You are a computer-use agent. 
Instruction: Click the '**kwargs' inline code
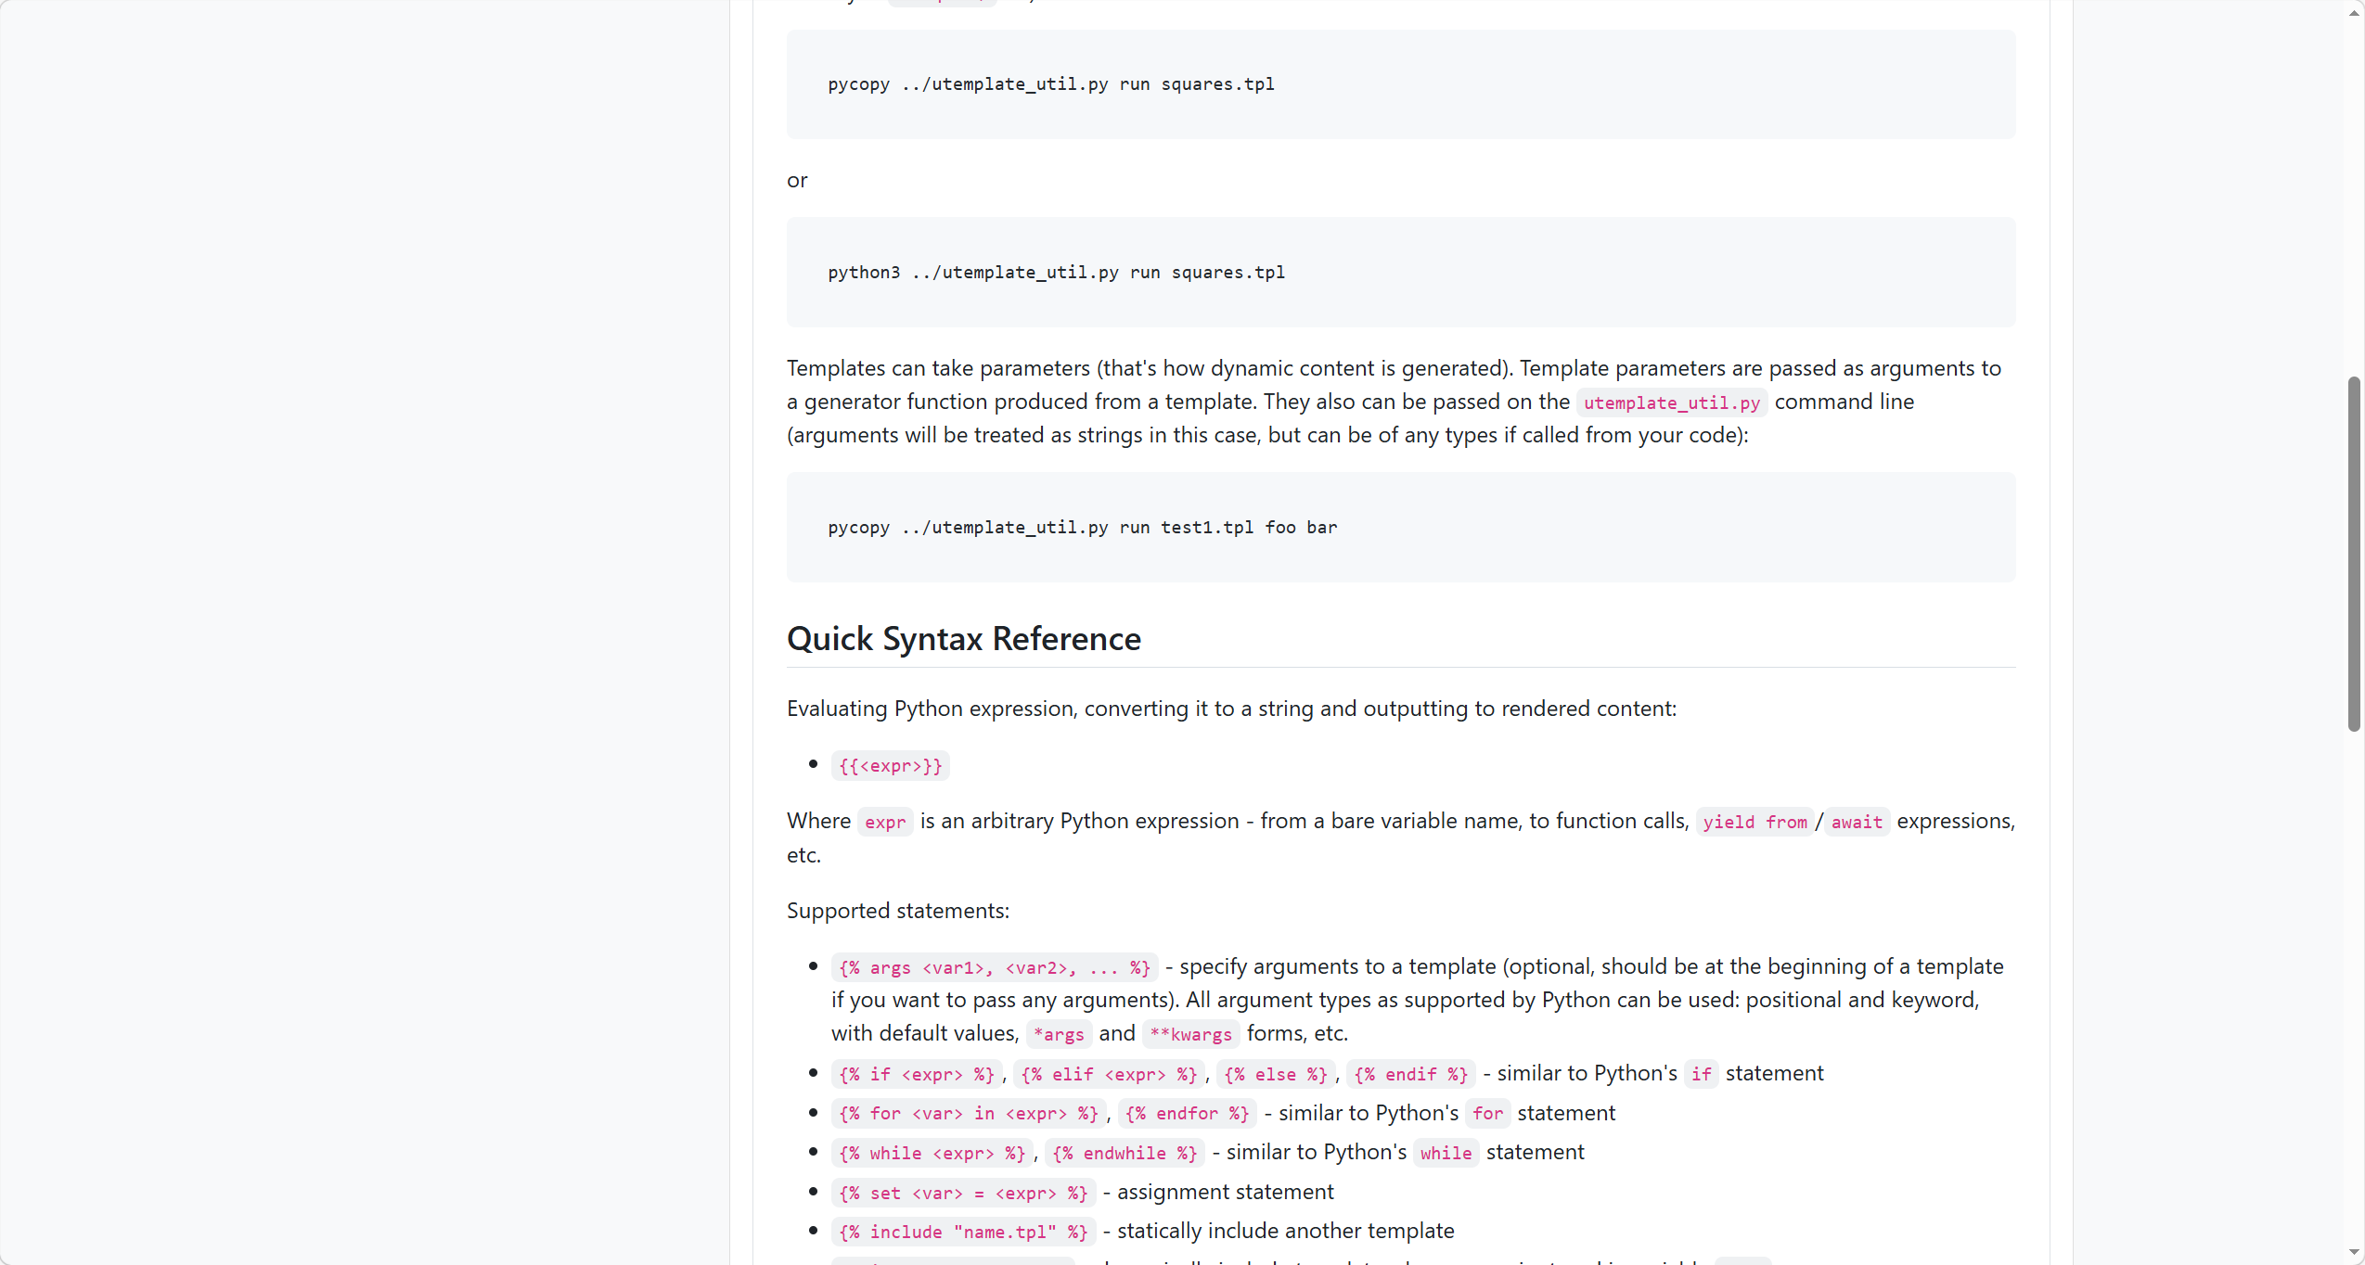(1190, 1035)
